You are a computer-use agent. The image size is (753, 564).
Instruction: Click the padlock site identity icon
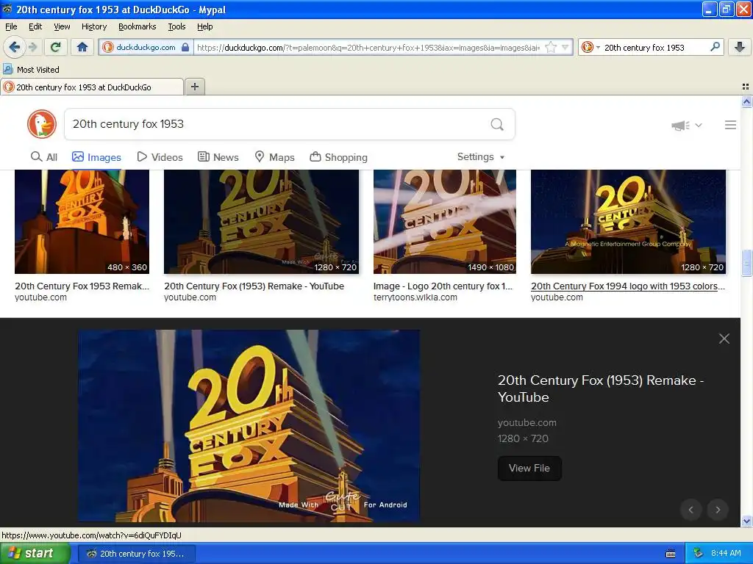coord(185,47)
